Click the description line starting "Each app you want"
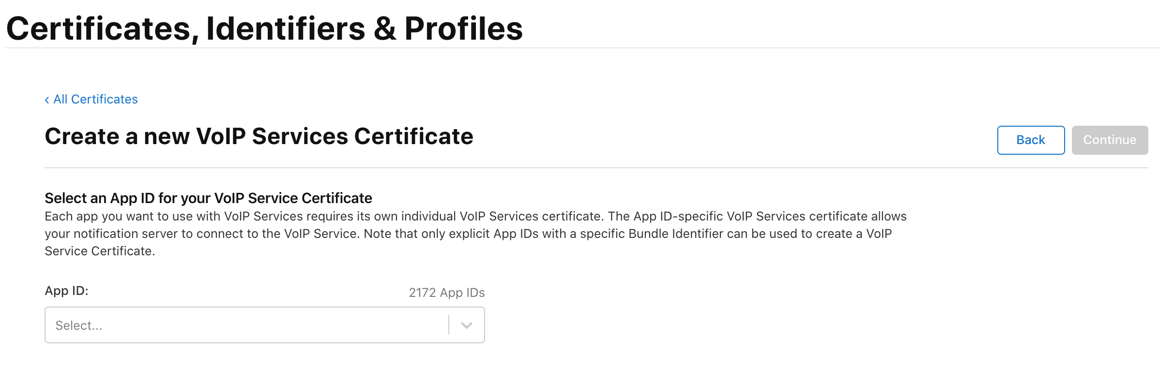The image size is (1160, 381). [475, 216]
